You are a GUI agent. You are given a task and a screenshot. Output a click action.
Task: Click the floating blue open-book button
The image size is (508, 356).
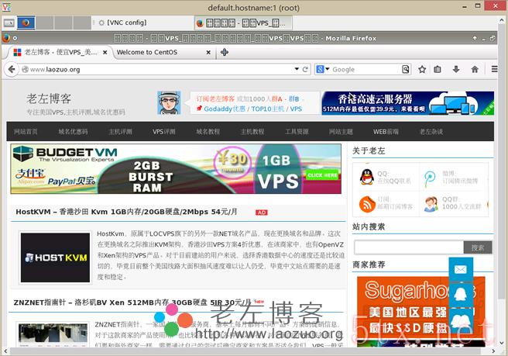pos(461,320)
